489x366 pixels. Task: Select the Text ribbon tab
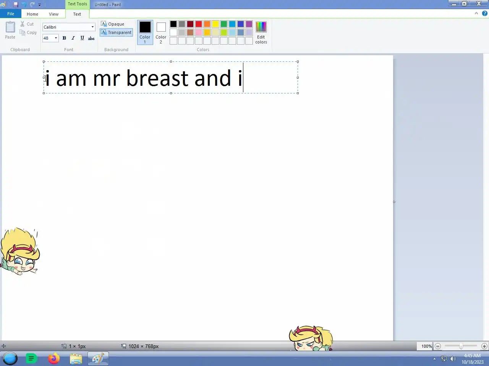(x=77, y=14)
